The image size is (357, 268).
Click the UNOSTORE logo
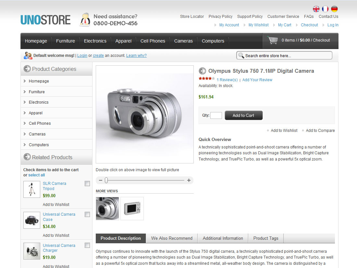click(45, 20)
